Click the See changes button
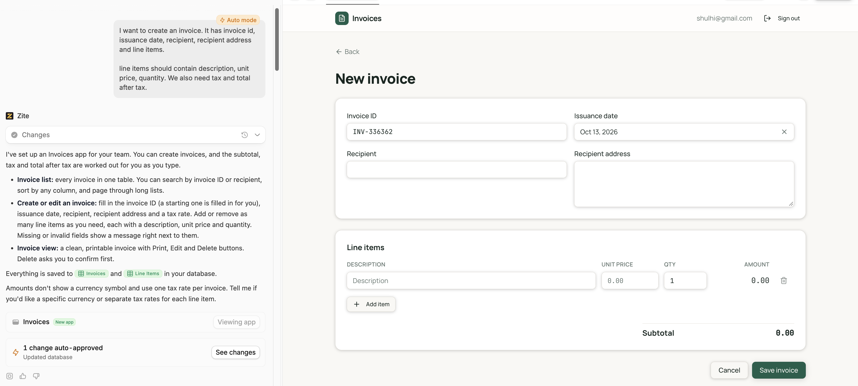 click(236, 352)
